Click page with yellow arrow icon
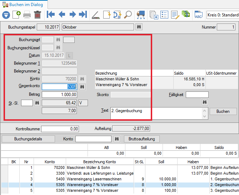 (107, 15)
